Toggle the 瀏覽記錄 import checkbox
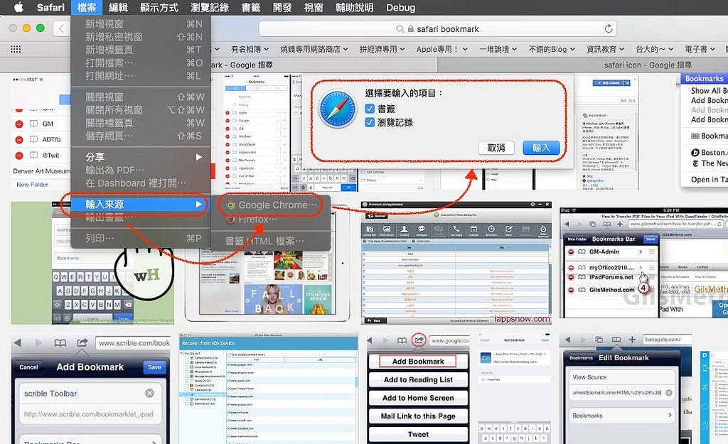Viewport: 728px width, 444px height. (x=370, y=122)
